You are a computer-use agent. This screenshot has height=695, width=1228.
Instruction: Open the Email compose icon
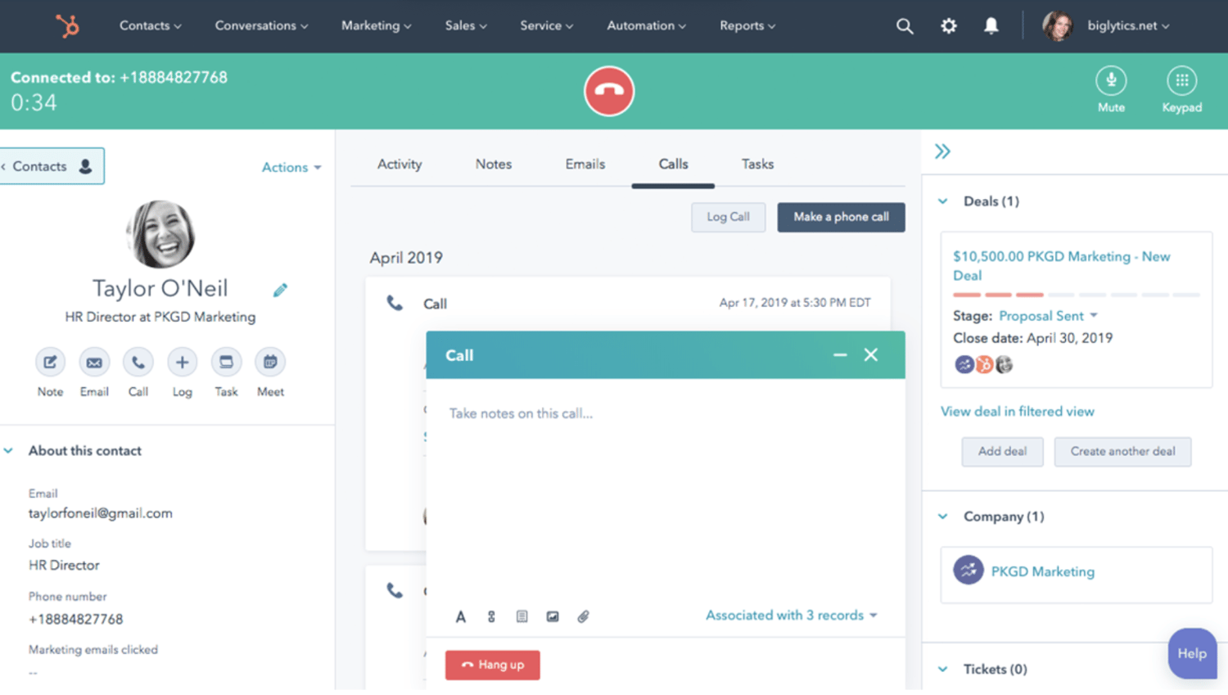click(x=93, y=363)
